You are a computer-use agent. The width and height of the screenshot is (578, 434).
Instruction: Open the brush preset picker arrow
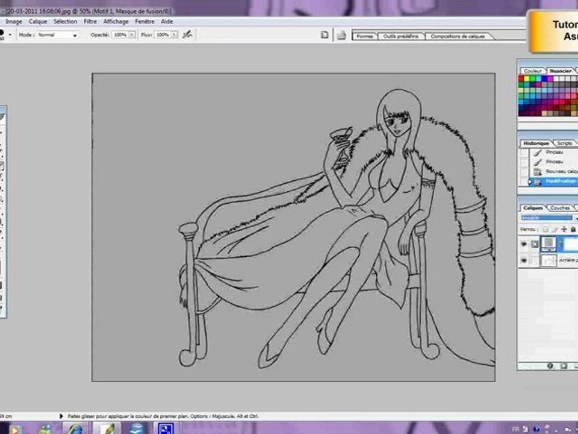pyautogui.click(x=10, y=35)
